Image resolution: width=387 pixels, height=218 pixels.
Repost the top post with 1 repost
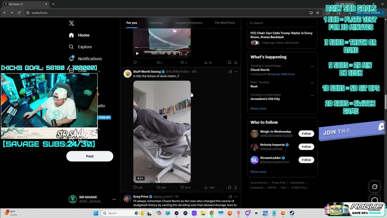(159, 62)
